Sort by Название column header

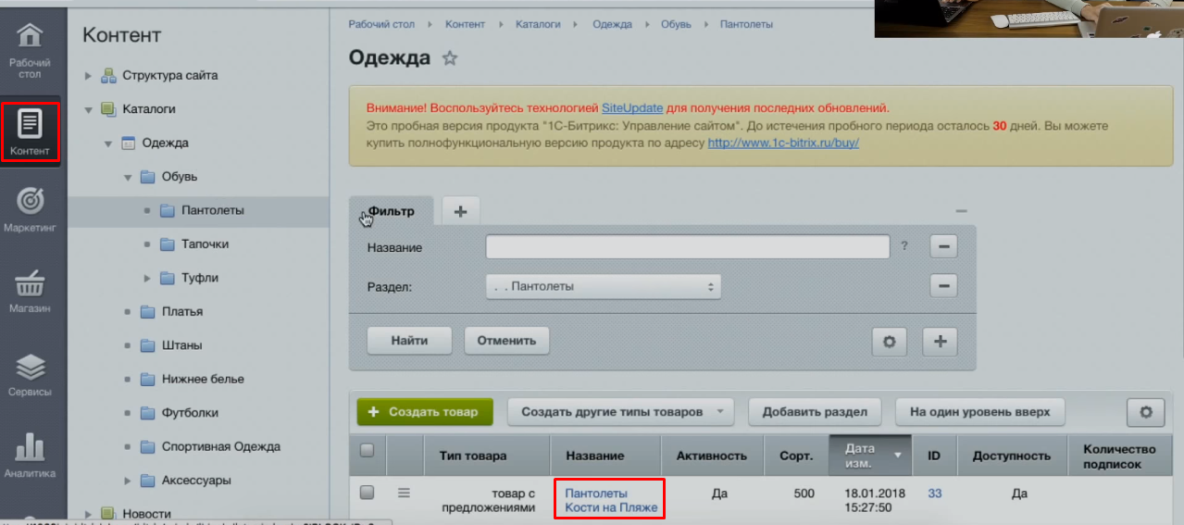[606, 456]
